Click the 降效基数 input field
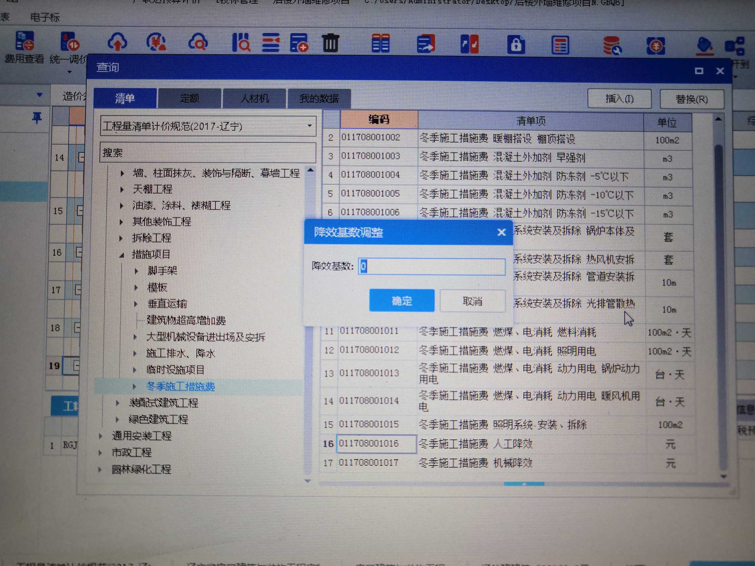 click(432, 266)
